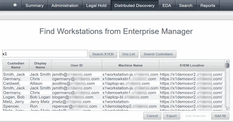This screenshot has height=122, width=233.
Task: Click the x1laptop-ac machine name cell
Action: coord(130,83)
